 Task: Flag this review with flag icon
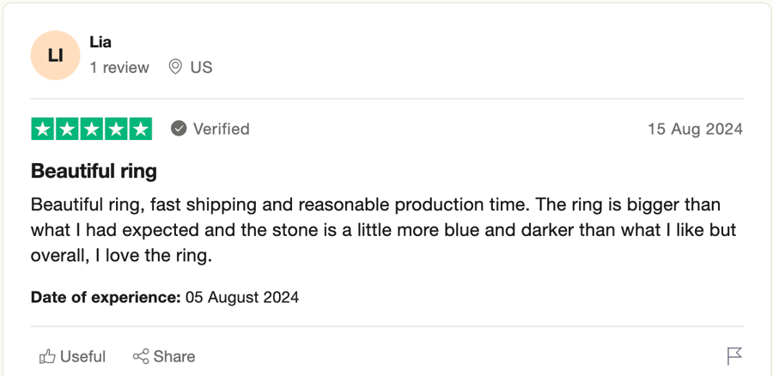click(x=734, y=356)
